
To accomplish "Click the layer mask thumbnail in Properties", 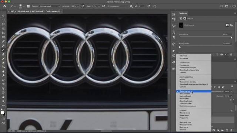I will (181, 25).
